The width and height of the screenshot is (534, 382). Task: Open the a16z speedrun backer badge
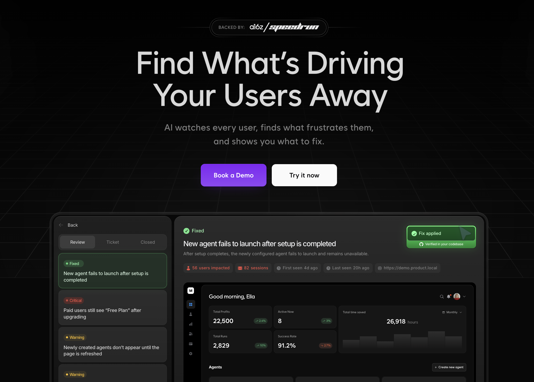[x=269, y=27]
